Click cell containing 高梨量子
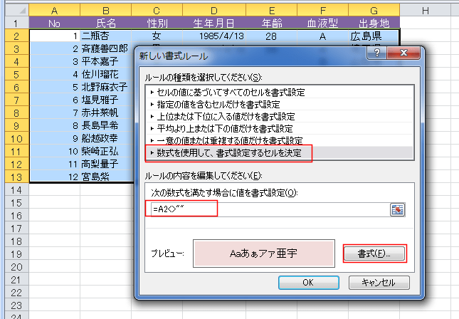Image resolution: width=459 pixels, height=319 pixels. (x=105, y=164)
